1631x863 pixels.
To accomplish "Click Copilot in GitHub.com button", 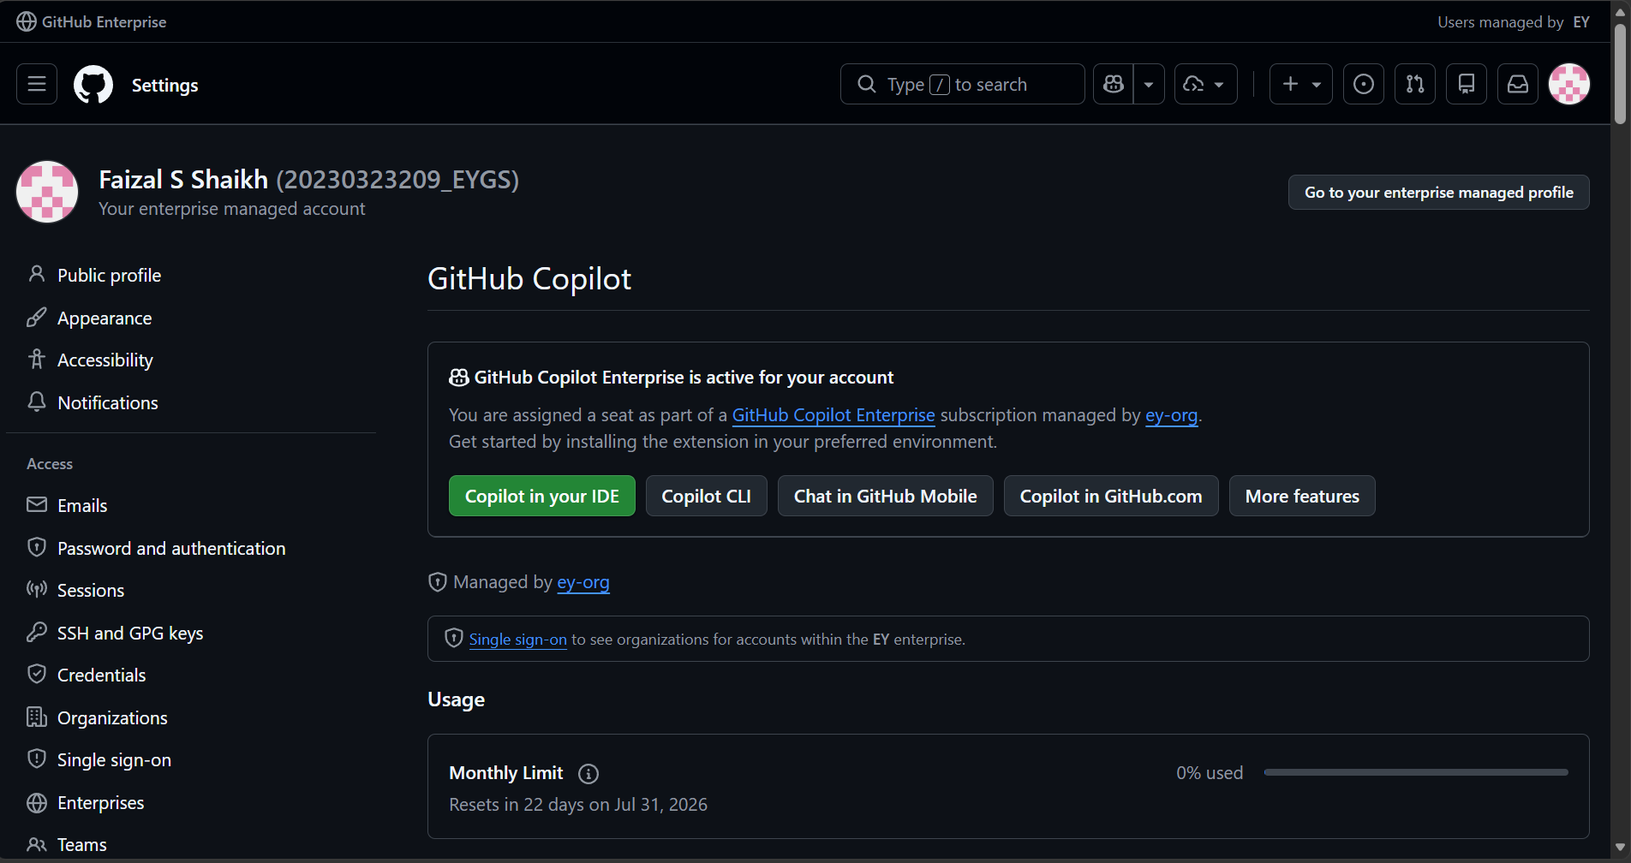I will click(x=1111, y=496).
